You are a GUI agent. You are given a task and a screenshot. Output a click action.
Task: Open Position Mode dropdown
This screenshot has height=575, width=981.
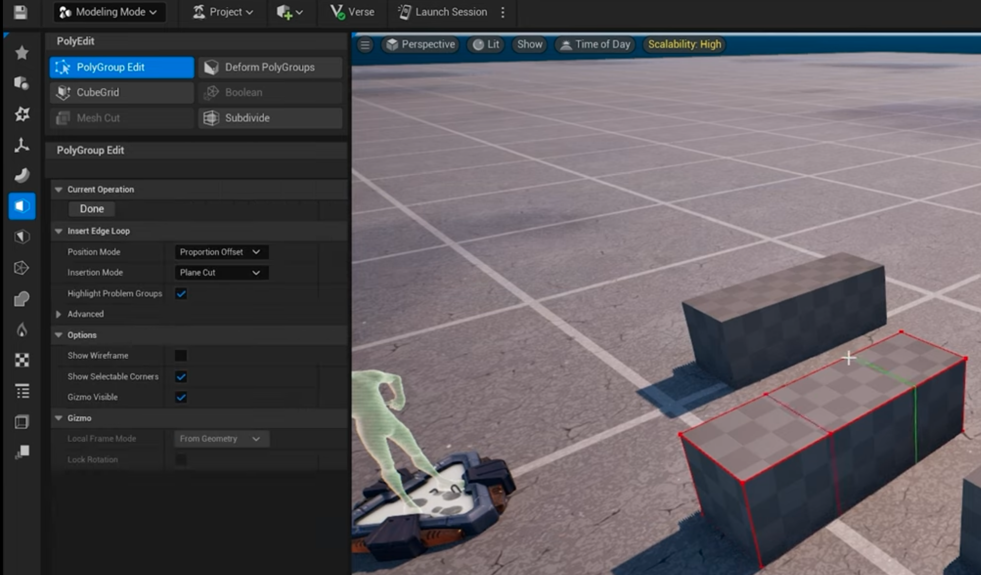point(220,252)
